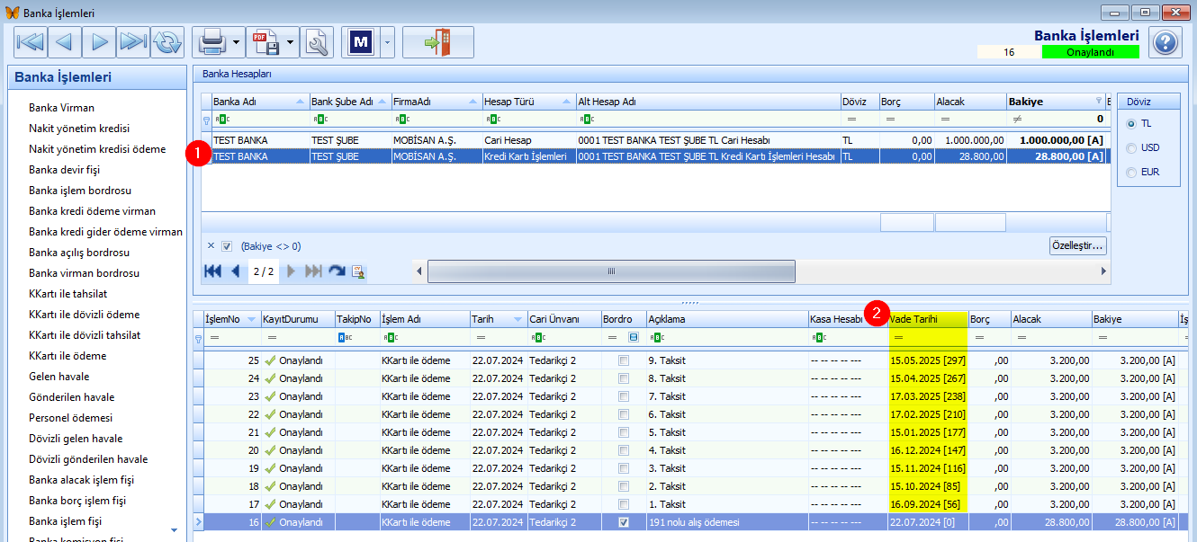Viewport: 1197px width, 542px height.
Task: Toggle the Bakiye <> 0 filter checkbox
Action: (x=228, y=245)
